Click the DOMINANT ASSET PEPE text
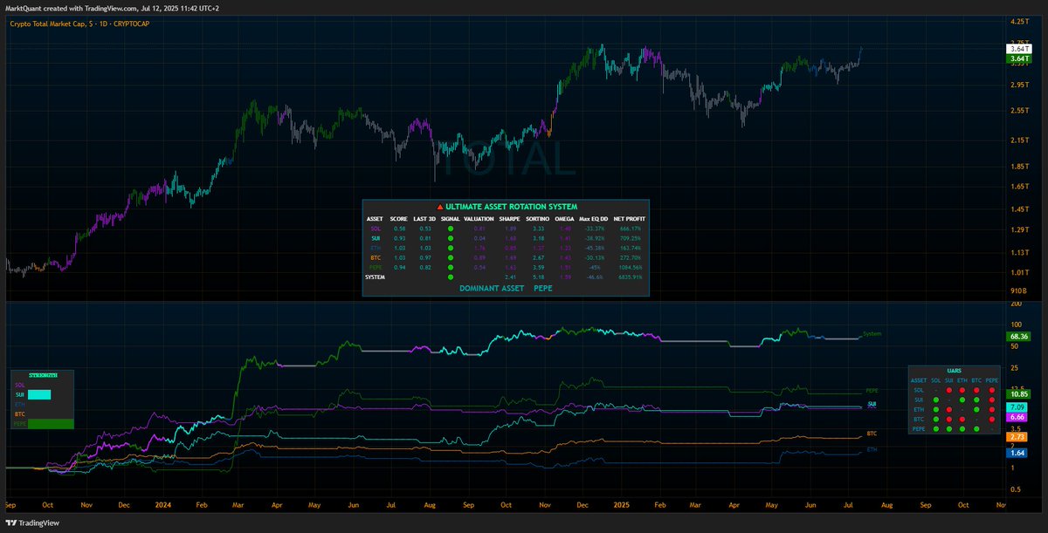 [506, 289]
